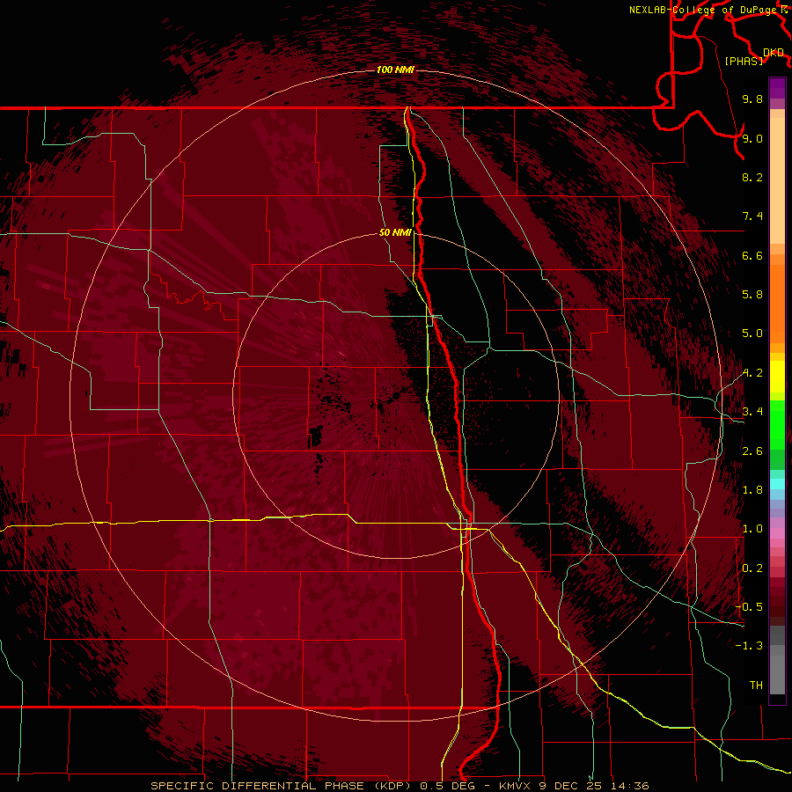The image size is (792, 792).
Task: Pick the yellow segment of color scale
Action: (777, 377)
